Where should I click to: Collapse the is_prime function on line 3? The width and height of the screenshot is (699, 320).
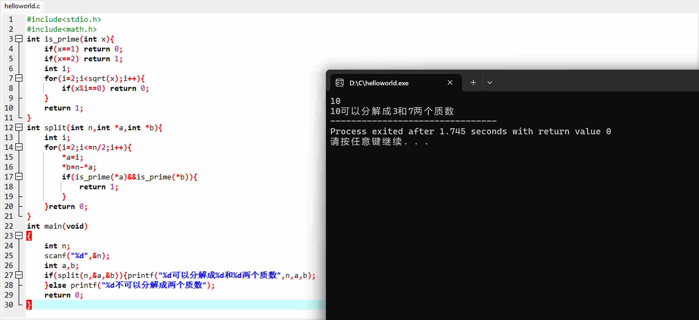pyautogui.click(x=19, y=39)
